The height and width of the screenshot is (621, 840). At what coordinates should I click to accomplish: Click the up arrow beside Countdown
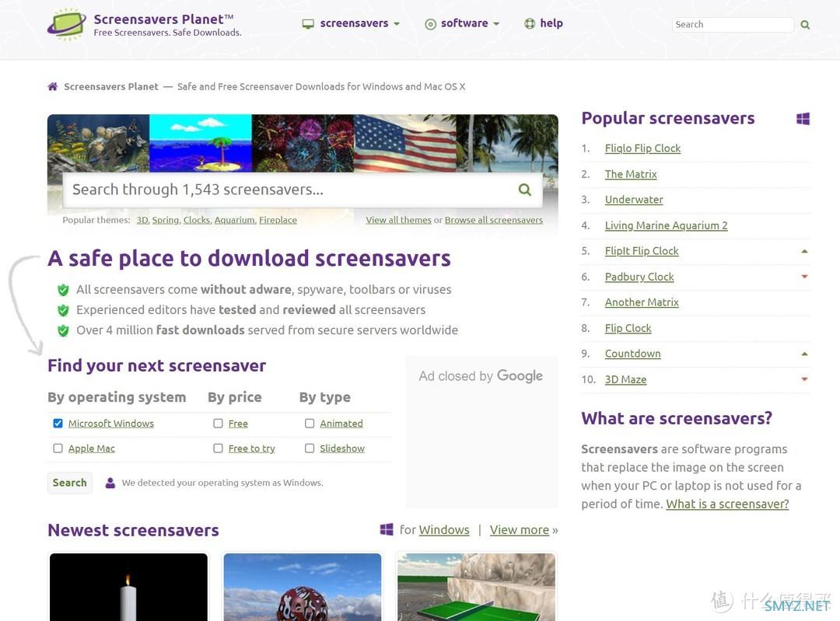pos(804,354)
